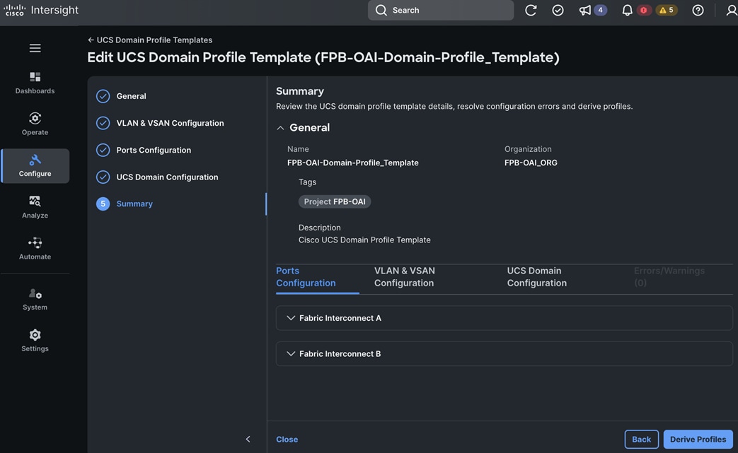Viewport: 738px width, 453px height.
Task: Go to UCS Domain Configuration step
Action: click(167, 177)
